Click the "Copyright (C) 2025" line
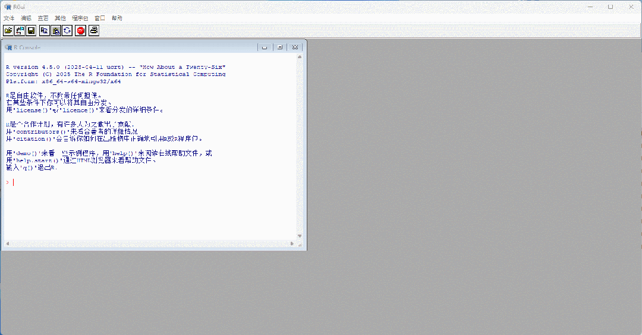The height and width of the screenshot is (335, 642). (116, 74)
